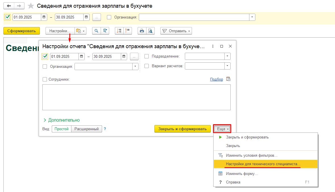Enable the Подразделение checkbox
This screenshot has height=192, width=335.
(147, 56)
